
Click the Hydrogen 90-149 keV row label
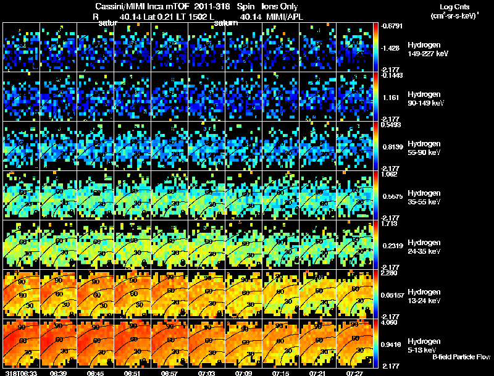tap(425, 99)
